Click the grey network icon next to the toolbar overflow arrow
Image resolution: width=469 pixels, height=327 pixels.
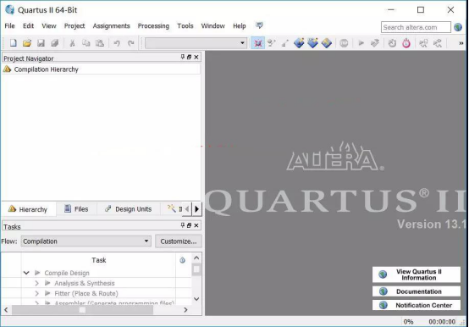(438, 43)
